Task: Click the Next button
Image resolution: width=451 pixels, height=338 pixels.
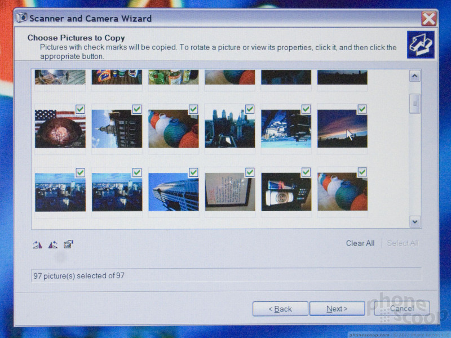Action: [337, 309]
